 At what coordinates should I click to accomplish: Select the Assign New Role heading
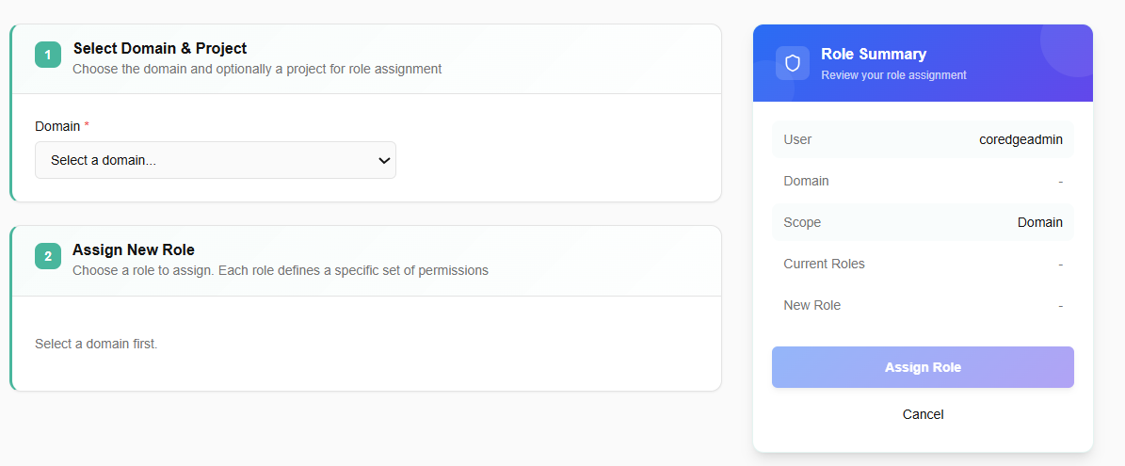pos(134,249)
